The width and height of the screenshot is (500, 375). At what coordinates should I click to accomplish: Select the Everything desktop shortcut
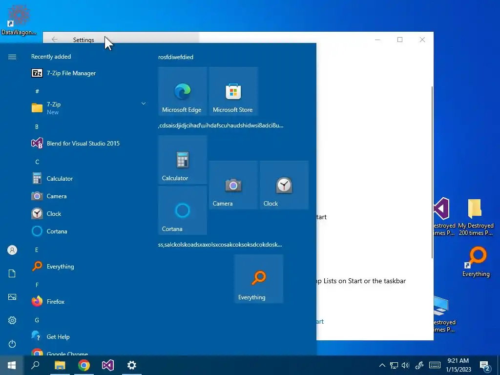476,262
